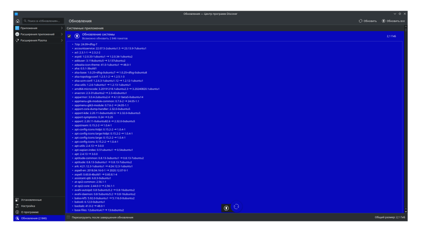The height and width of the screenshot is (237, 421).
Task: Select the acl package row
Action: pos(87,52)
